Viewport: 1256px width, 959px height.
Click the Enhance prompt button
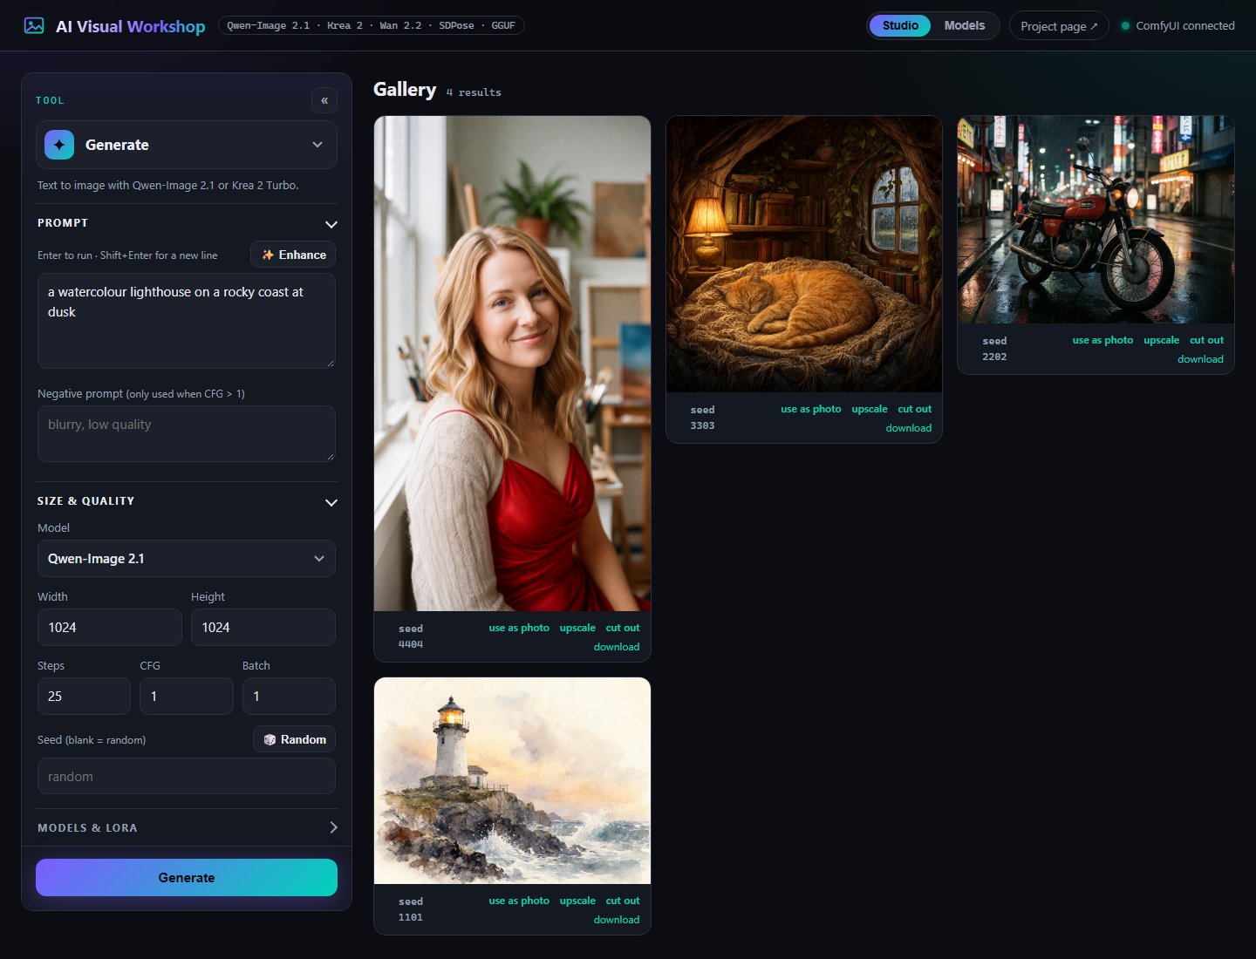click(293, 255)
